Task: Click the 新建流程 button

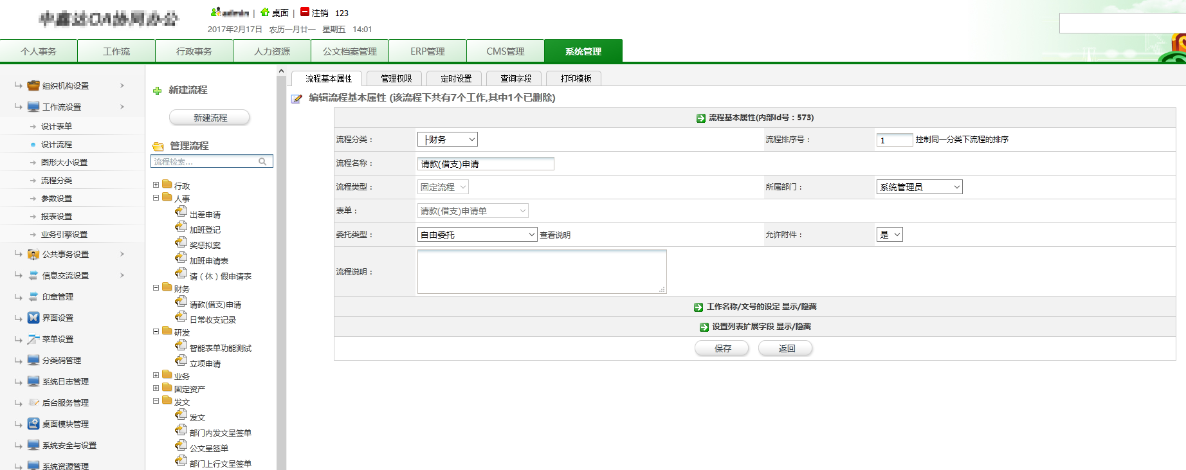Action: 210,118
